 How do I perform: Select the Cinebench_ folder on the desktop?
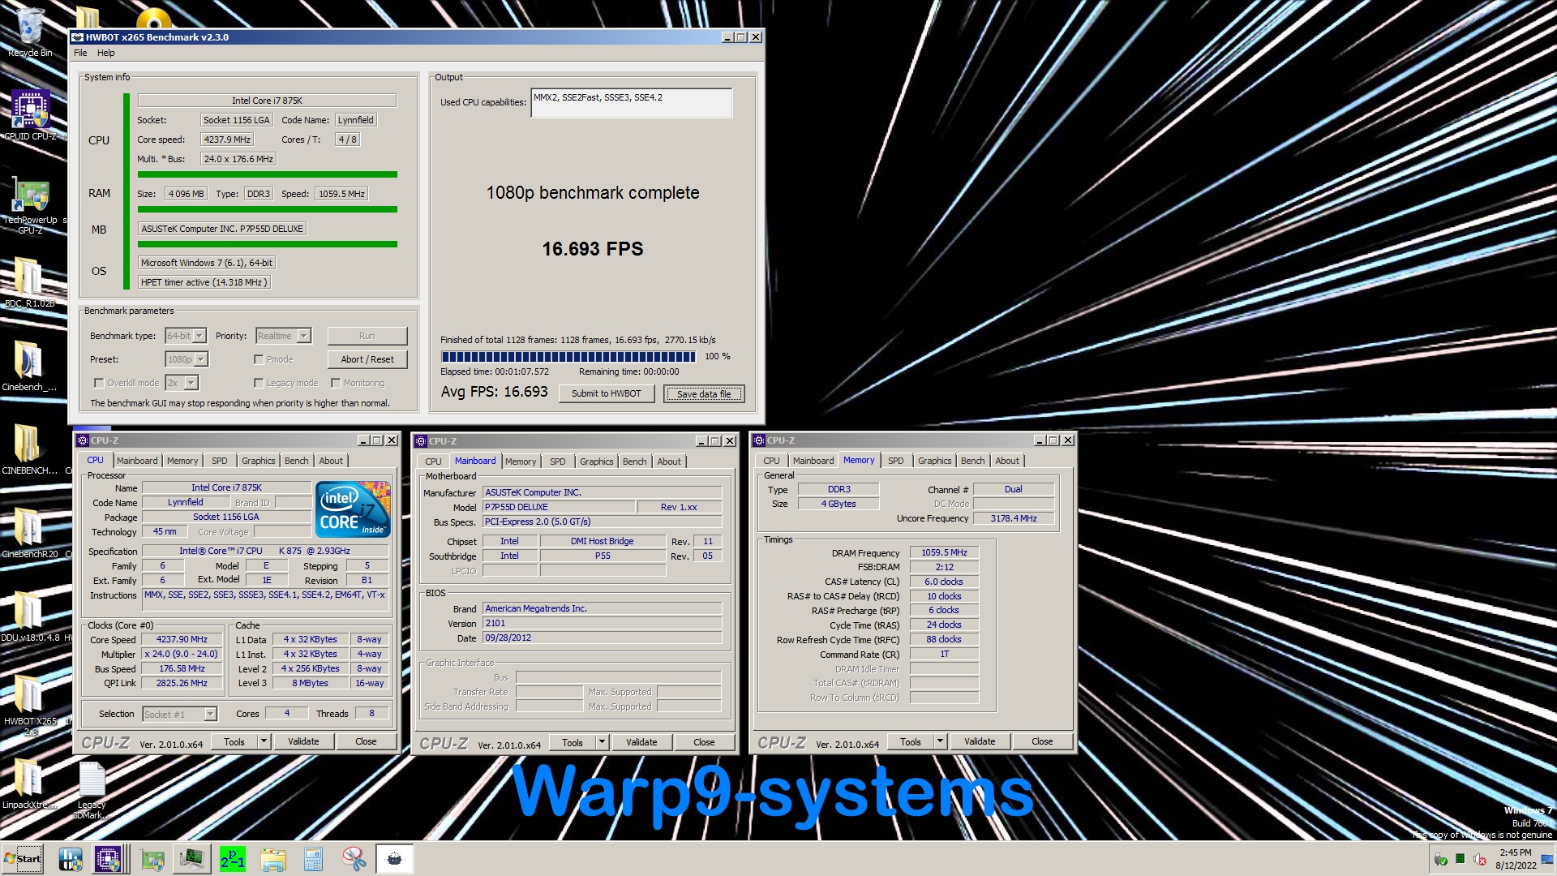point(29,365)
